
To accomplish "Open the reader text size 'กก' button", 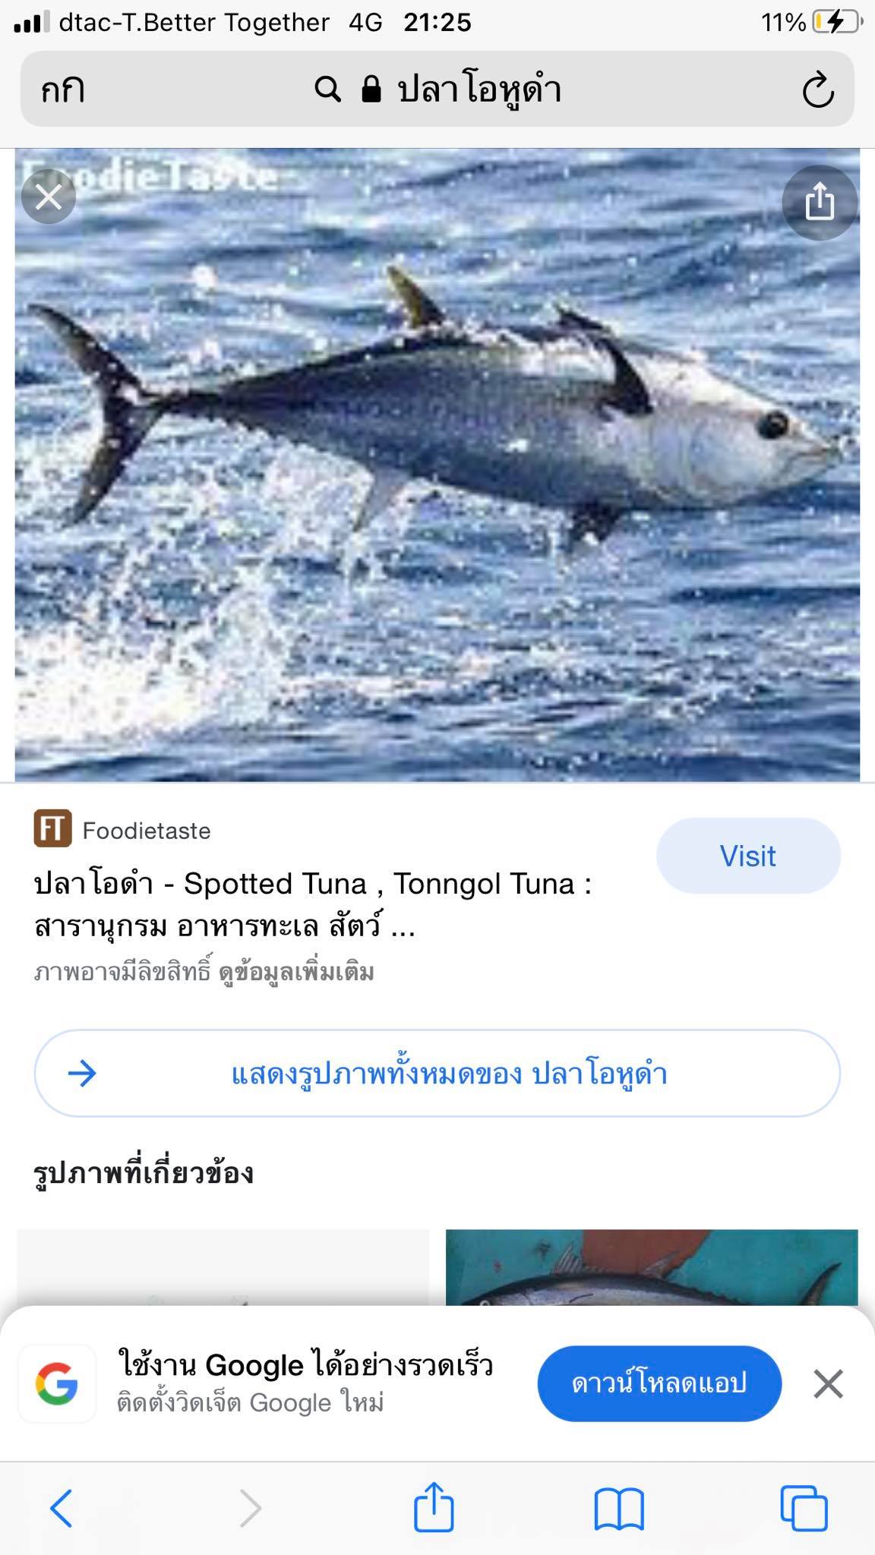I will tap(63, 90).
